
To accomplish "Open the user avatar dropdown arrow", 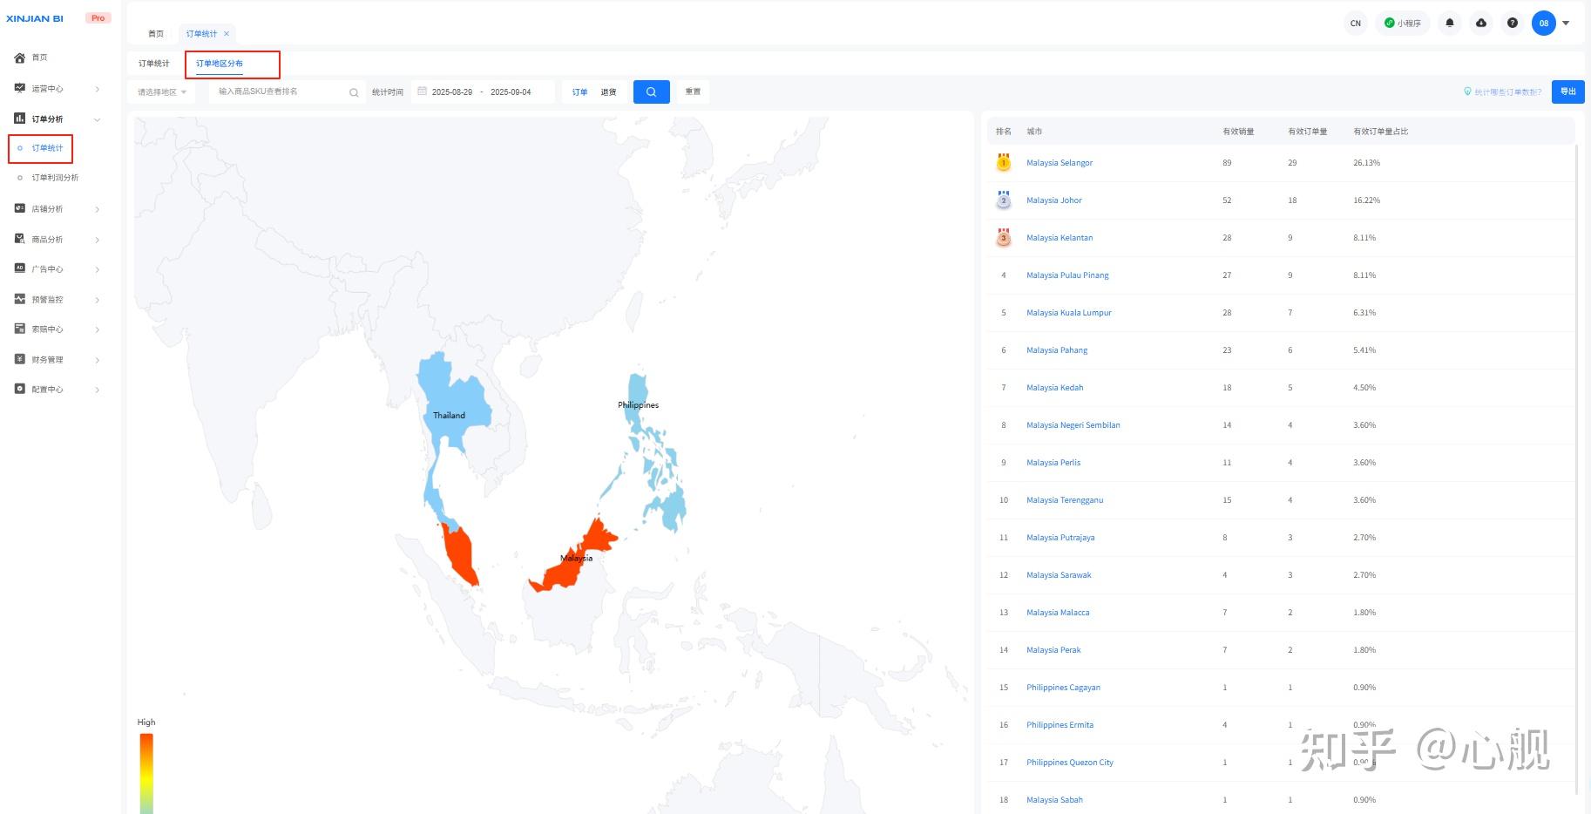I will click(x=1566, y=24).
